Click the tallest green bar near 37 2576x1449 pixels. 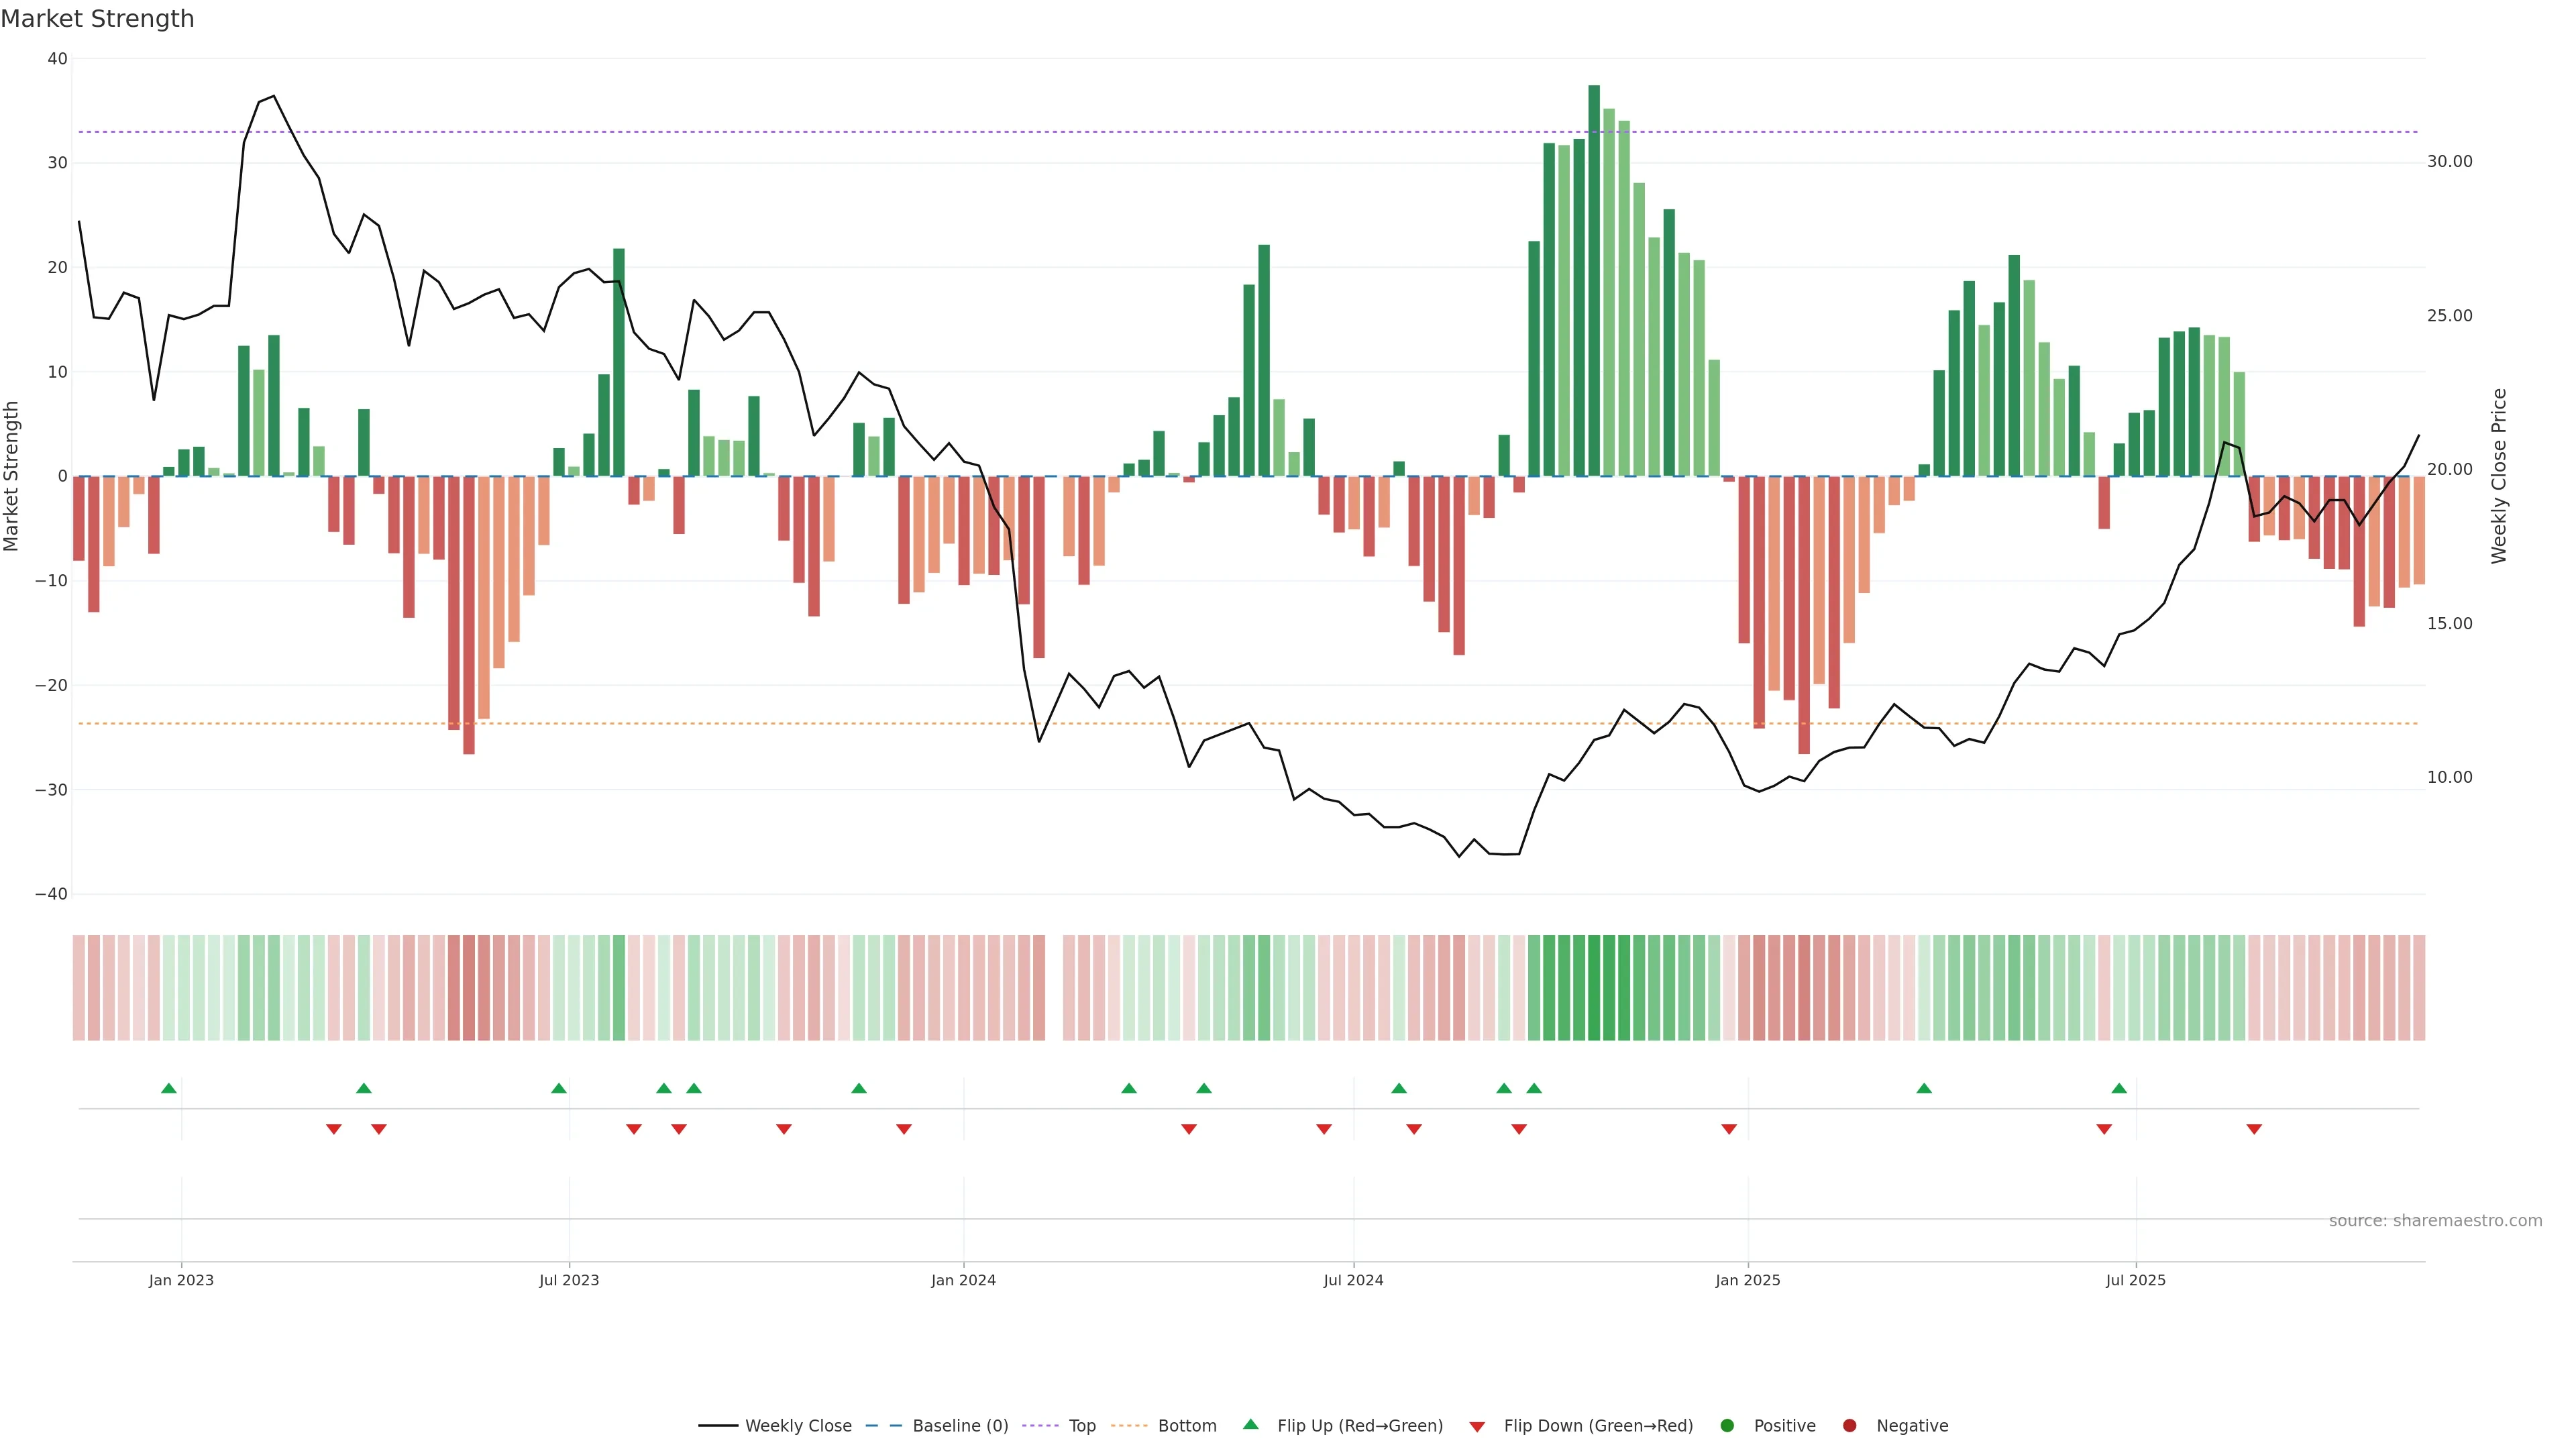(1594, 280)
